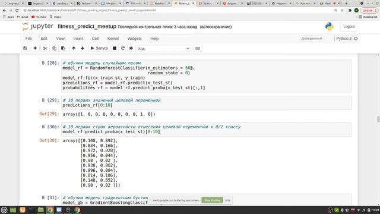Move selected cell up arrow
The image size is (380, 214).
[x=74, y=48]
